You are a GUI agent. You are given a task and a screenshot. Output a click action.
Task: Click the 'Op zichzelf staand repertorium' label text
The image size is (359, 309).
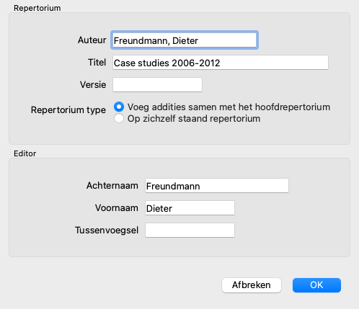(x=194, y=119)
